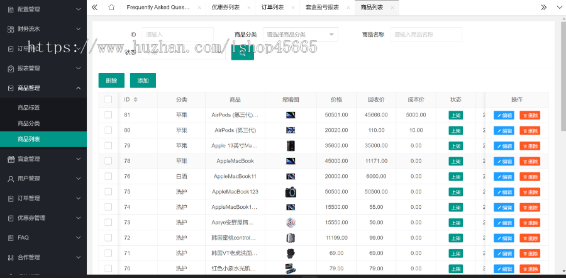Close the 商品列表 tab
566x278 pixels.
392,8
